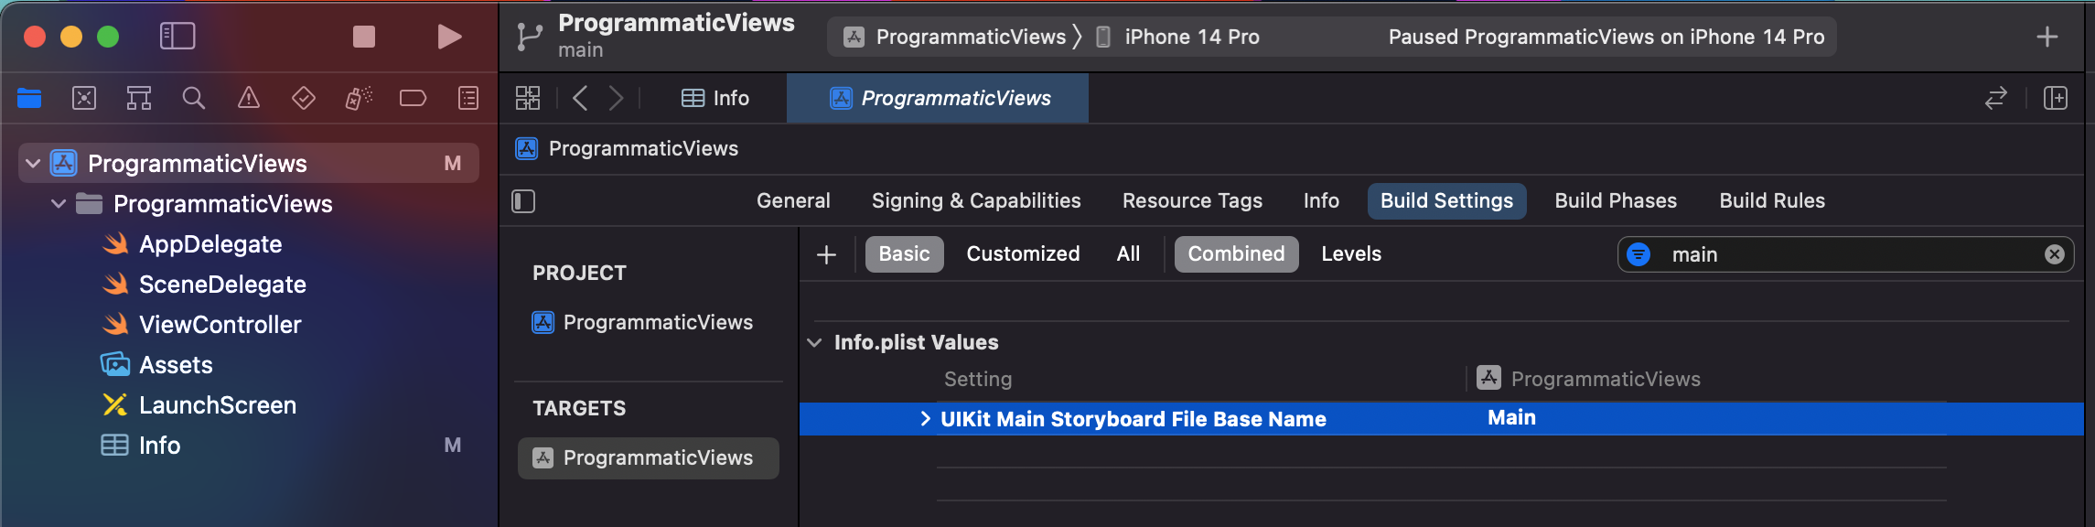Toggle the navigator sidebar visibility
This screenshot has width=2095, height=527.
pos(177,37)
